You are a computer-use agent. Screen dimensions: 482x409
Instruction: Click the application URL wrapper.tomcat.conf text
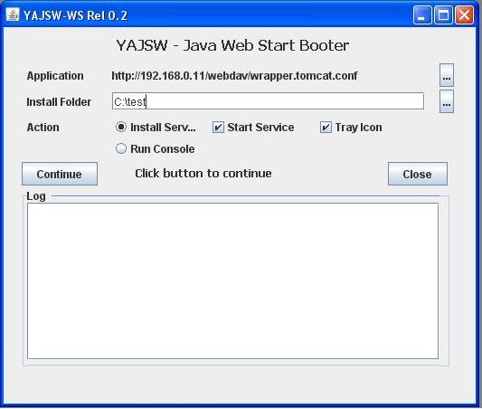[234, 76]
